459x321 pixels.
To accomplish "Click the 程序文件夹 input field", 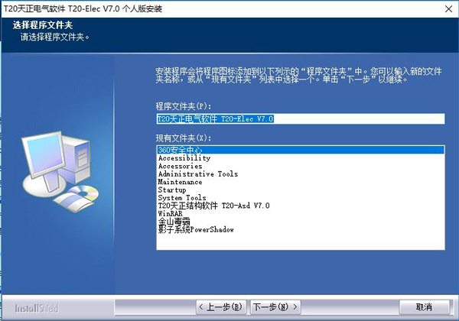I will (x=301, y=118).
